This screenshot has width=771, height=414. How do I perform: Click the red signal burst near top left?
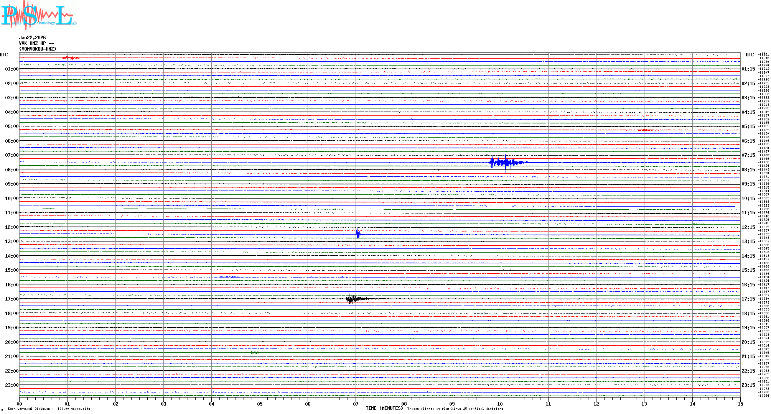point(71,58)
